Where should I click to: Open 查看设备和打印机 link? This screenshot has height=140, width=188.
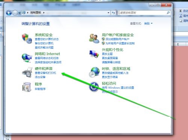tap(45, 73)
